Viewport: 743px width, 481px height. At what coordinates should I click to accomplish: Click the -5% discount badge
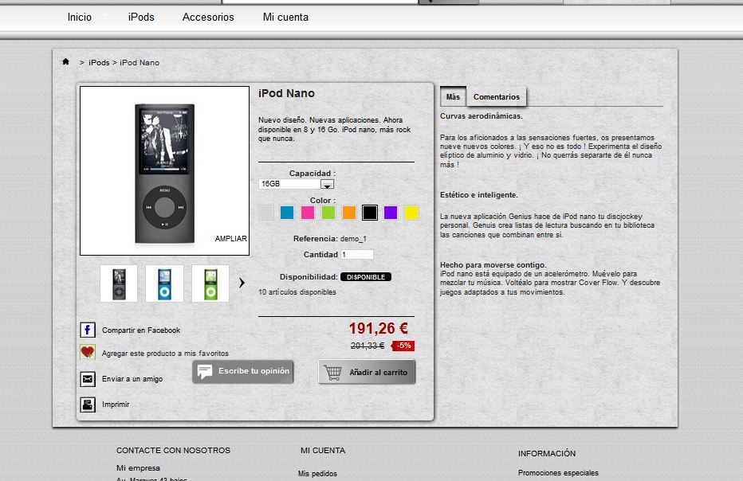[x=403, y=346]
